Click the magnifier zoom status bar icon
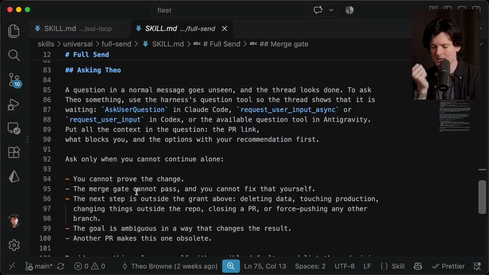Image resolution: width=489 pixels, height=275 pixels. point(231,266)
